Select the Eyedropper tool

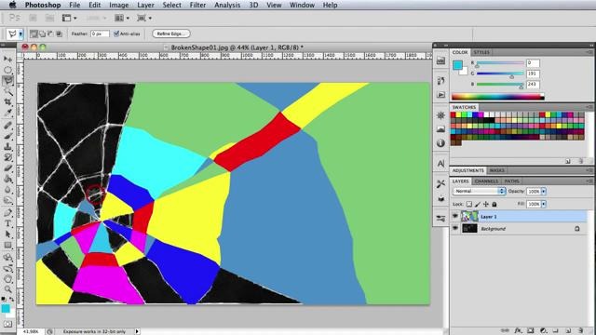(x=7, y=113)
